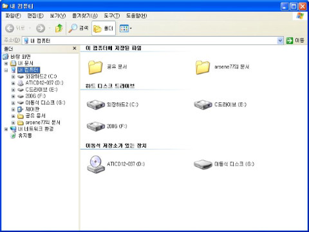Expand 제어판 tree node
This screenshot has width=309, height=232.
point(13,110)
